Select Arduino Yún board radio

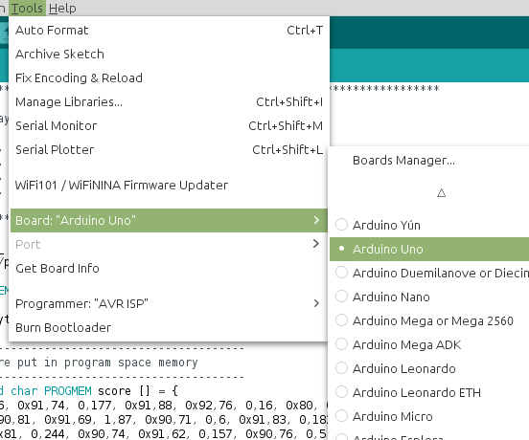(x=341, y=225)
